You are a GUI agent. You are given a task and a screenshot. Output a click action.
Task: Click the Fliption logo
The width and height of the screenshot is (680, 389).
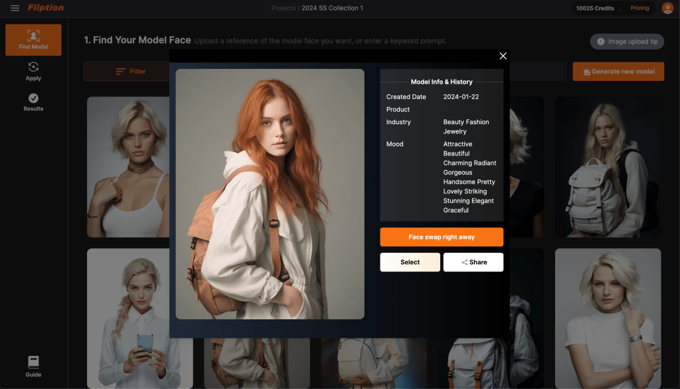(x=46, y=8)
